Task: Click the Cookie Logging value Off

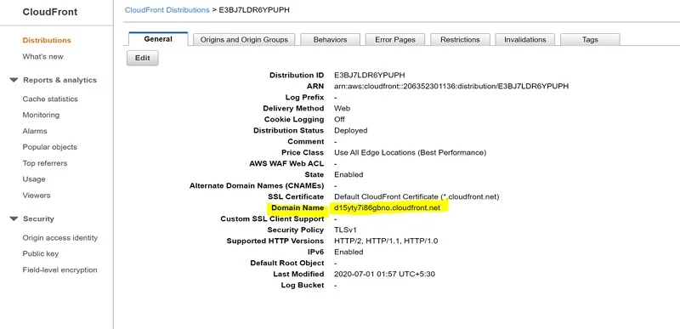Action: click(339, 120)
